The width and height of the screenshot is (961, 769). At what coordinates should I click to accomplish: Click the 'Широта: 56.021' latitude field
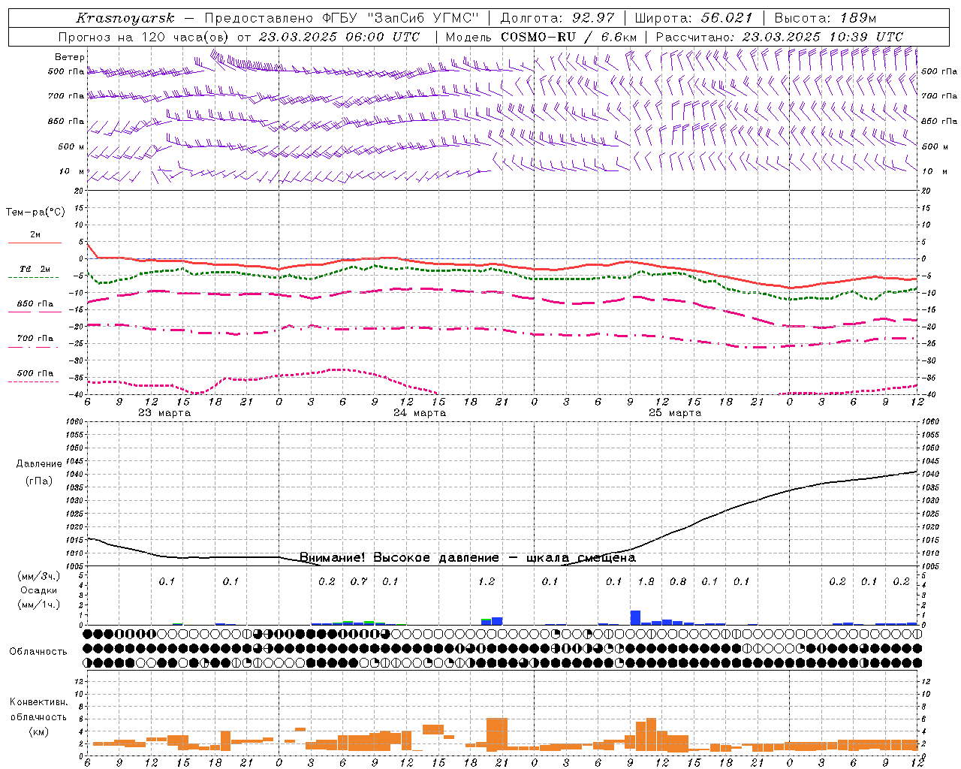(x=693, y=18)
